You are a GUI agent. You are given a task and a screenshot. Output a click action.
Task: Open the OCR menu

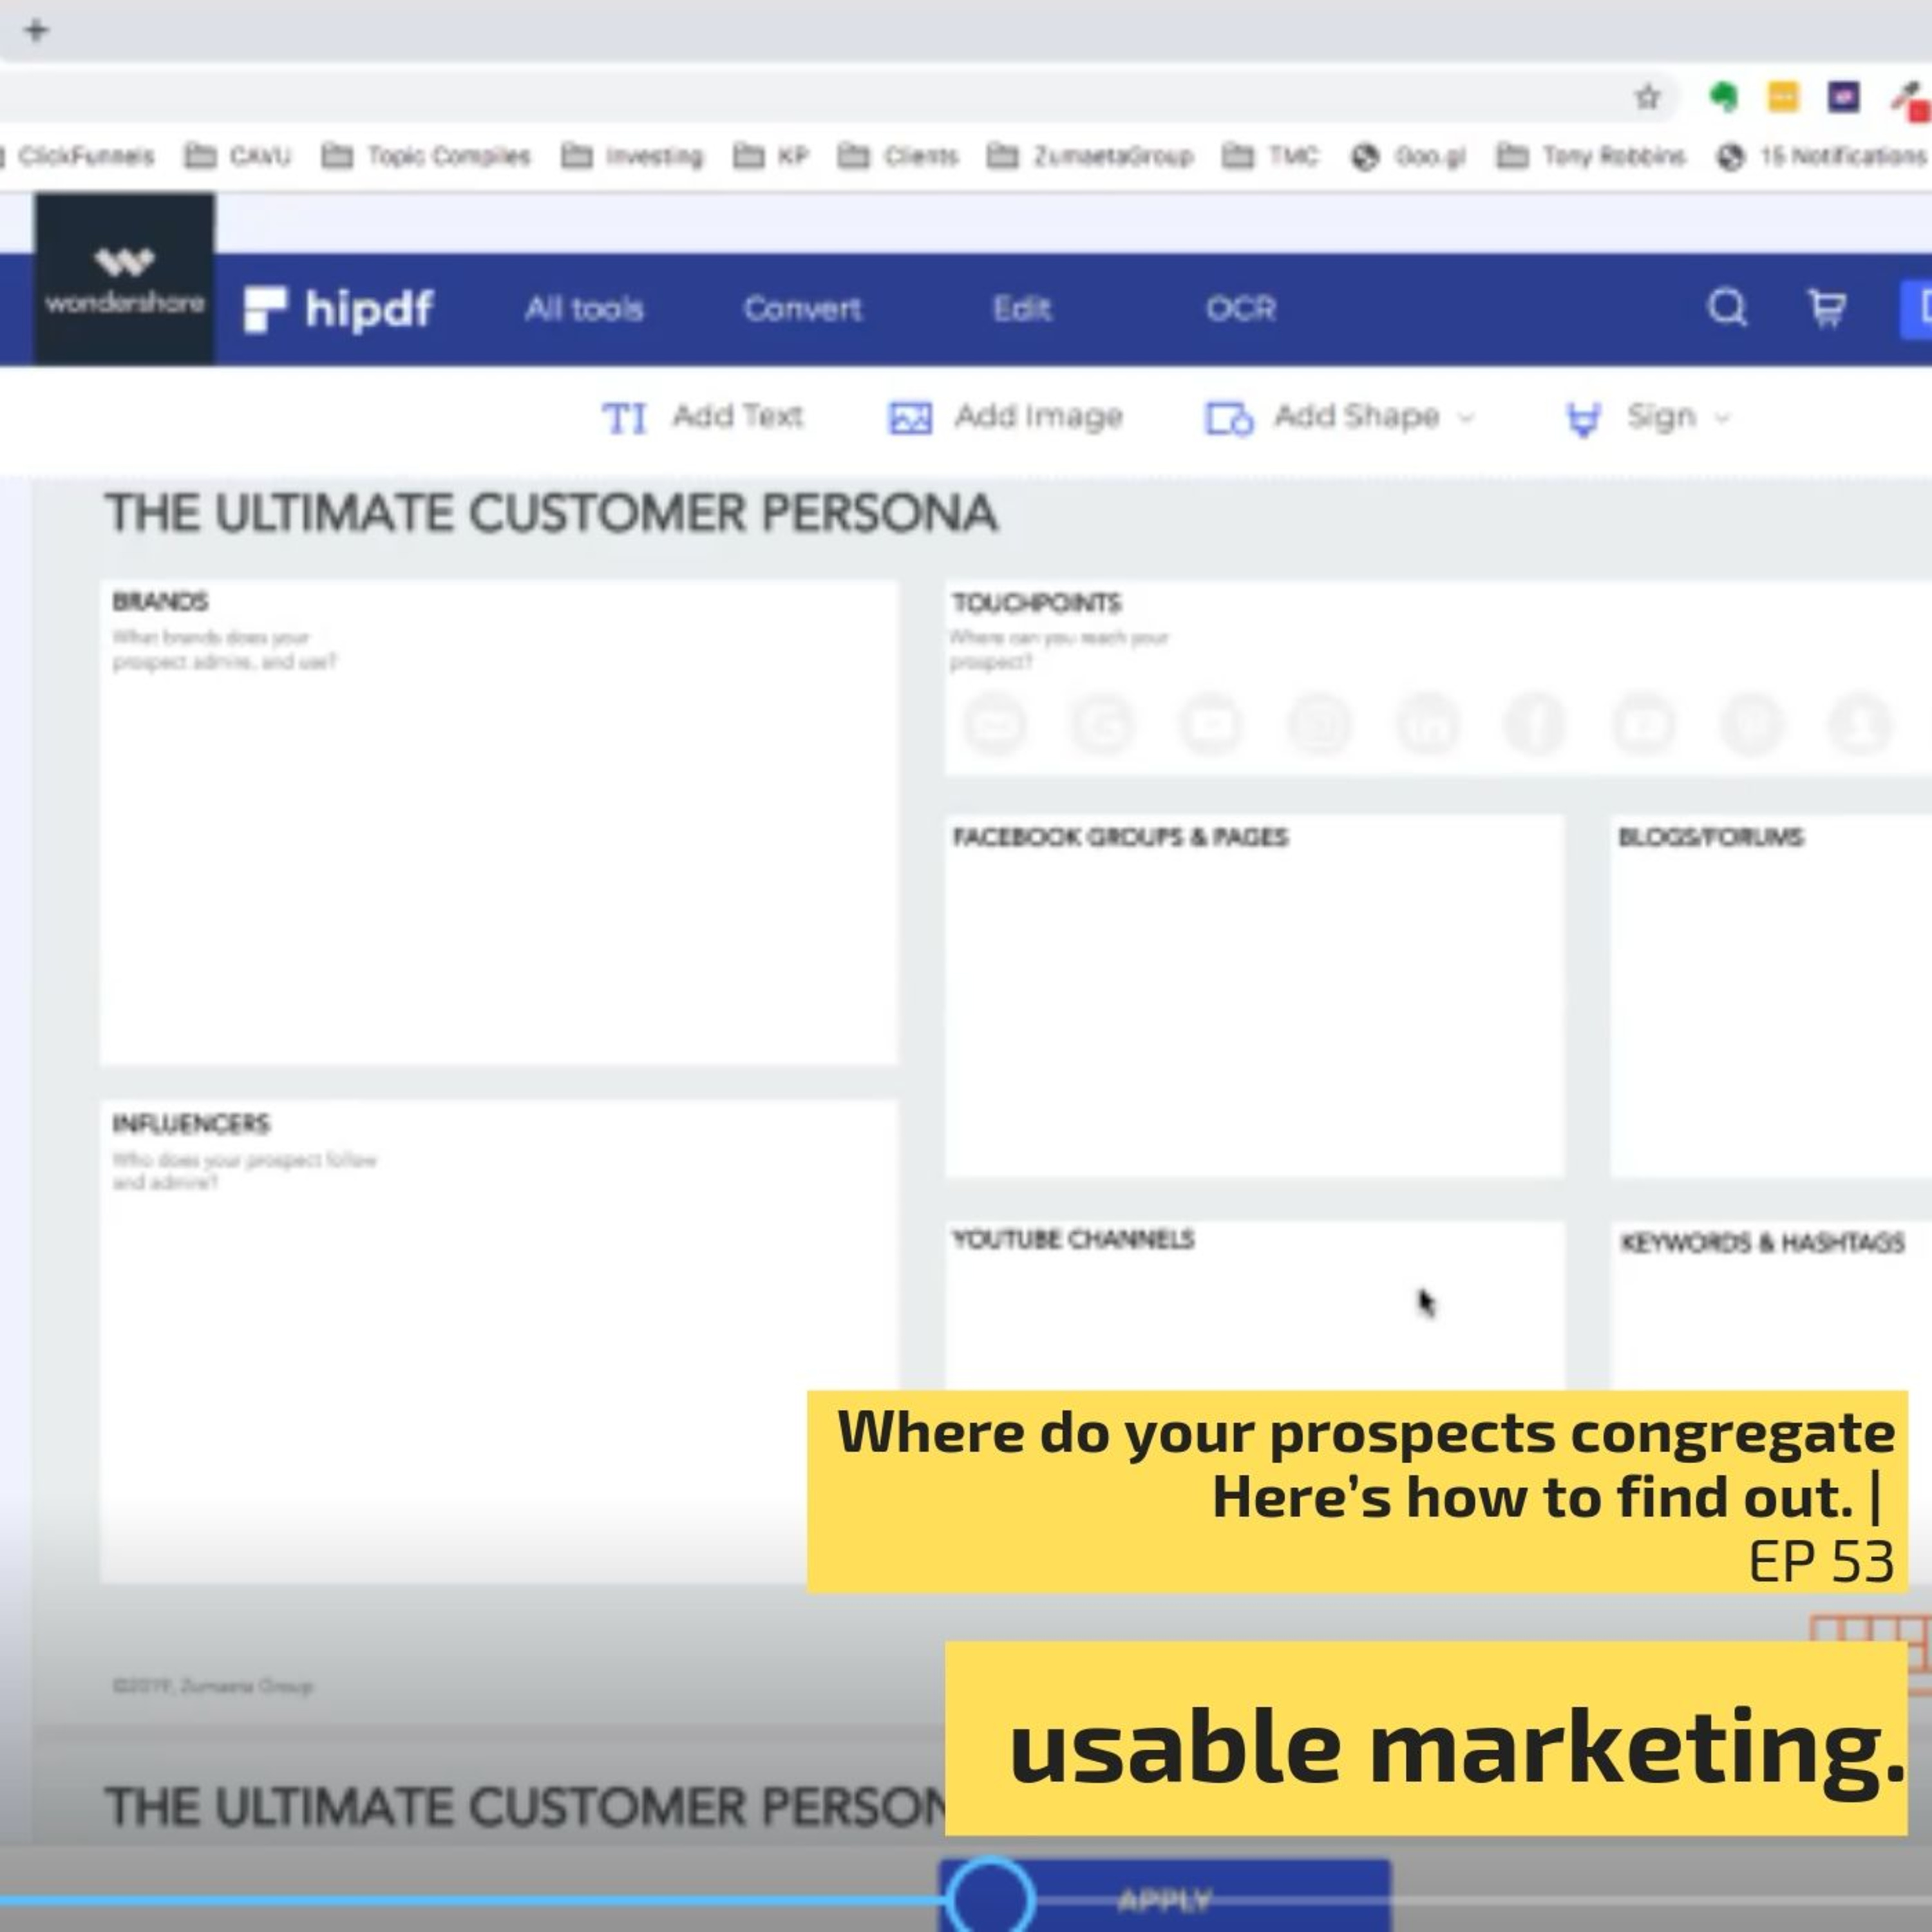point(1241,309)
